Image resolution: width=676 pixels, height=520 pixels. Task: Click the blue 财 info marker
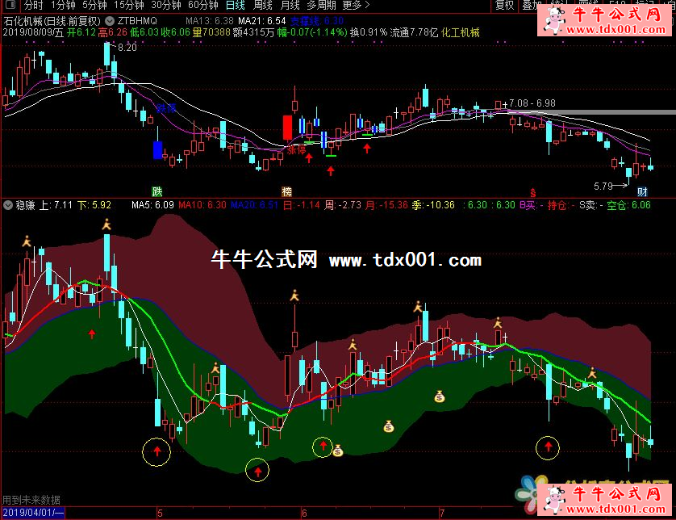click(642, 191)
